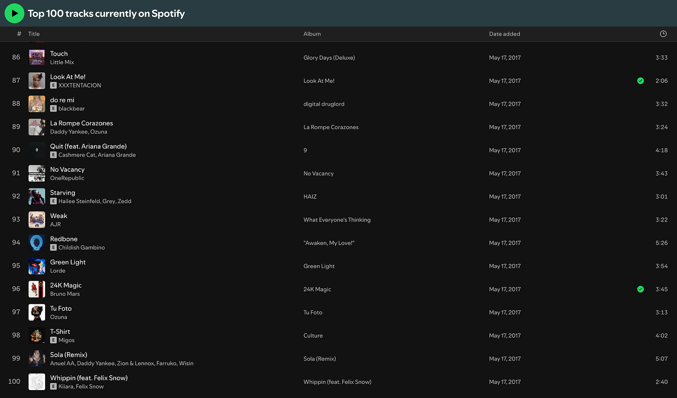The height and width of the screenshot is (398, 677).
Task: Open artist Kiiara
Action: [66, 386]
